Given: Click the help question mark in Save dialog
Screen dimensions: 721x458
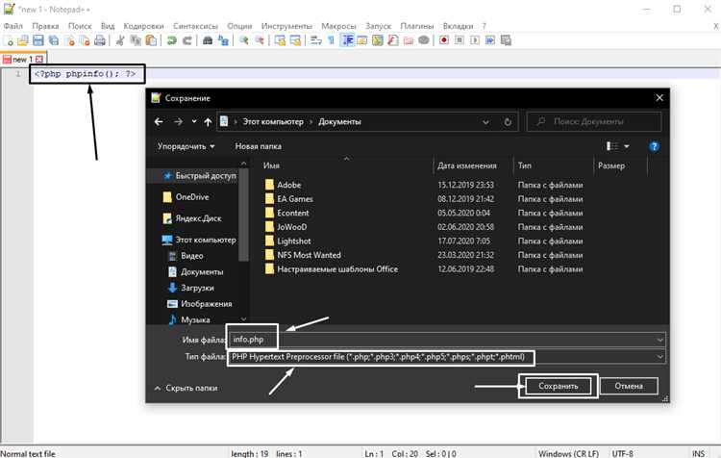Looking at the screenshot, I should pyautogui.click(x=654, y=146).
